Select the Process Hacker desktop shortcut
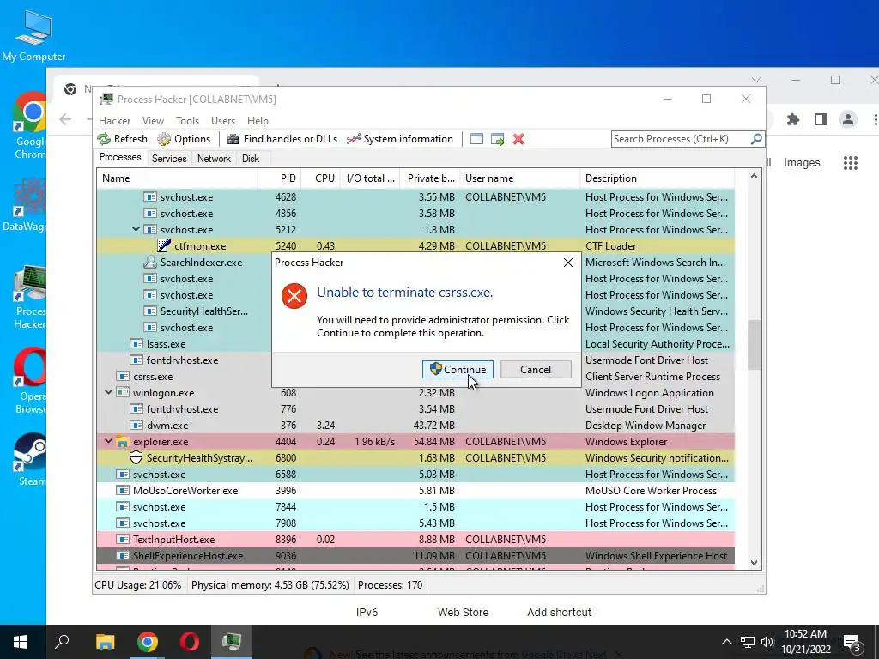 click(29, 297)
